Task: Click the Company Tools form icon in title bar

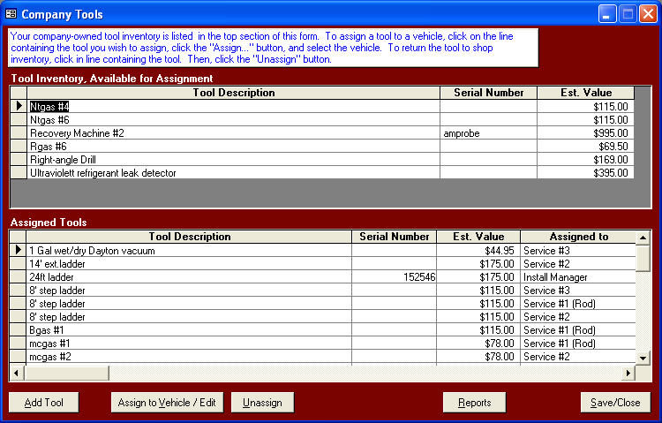Action: pyautogui.click(x=11, y=14)
